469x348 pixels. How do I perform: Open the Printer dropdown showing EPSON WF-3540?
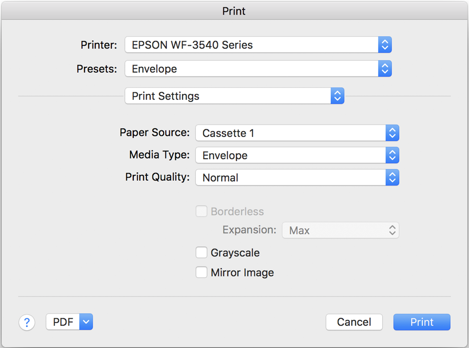point(258,45)
